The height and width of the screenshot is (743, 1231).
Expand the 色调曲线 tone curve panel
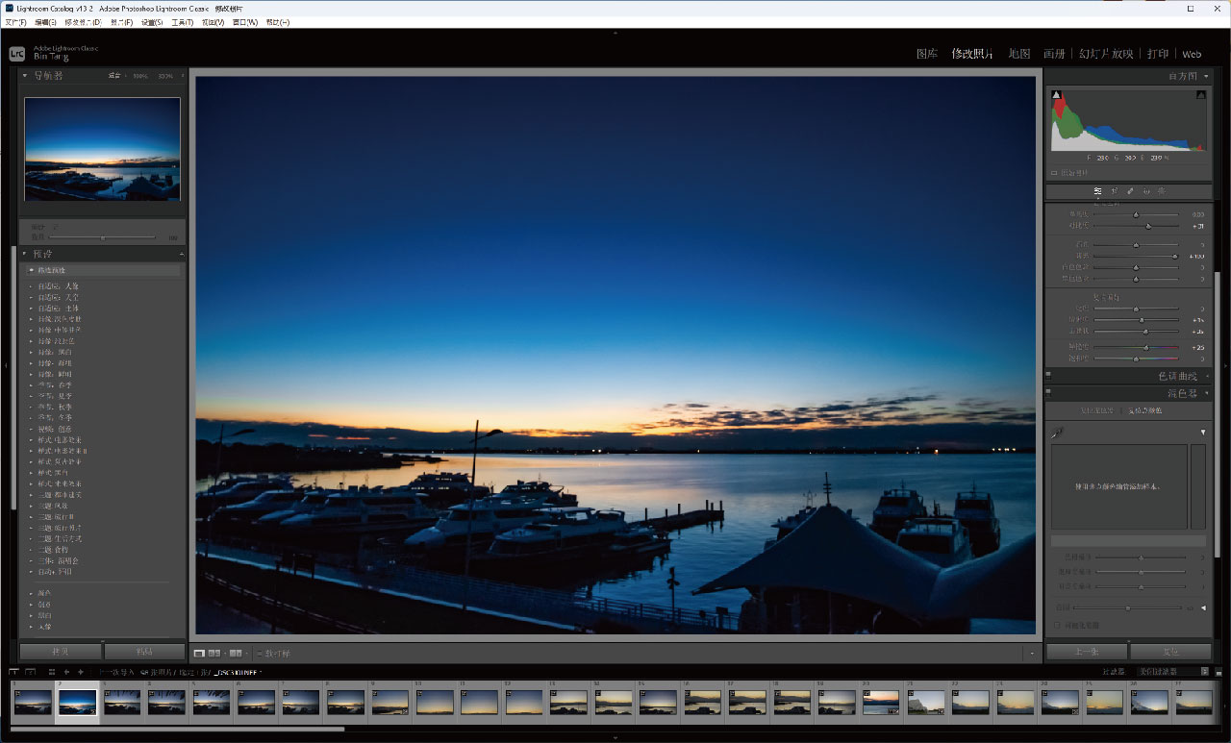click(x=1206, y=376)
